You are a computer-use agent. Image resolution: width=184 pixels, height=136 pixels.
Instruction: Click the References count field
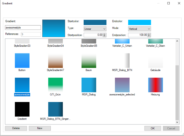tap(31, 34)
